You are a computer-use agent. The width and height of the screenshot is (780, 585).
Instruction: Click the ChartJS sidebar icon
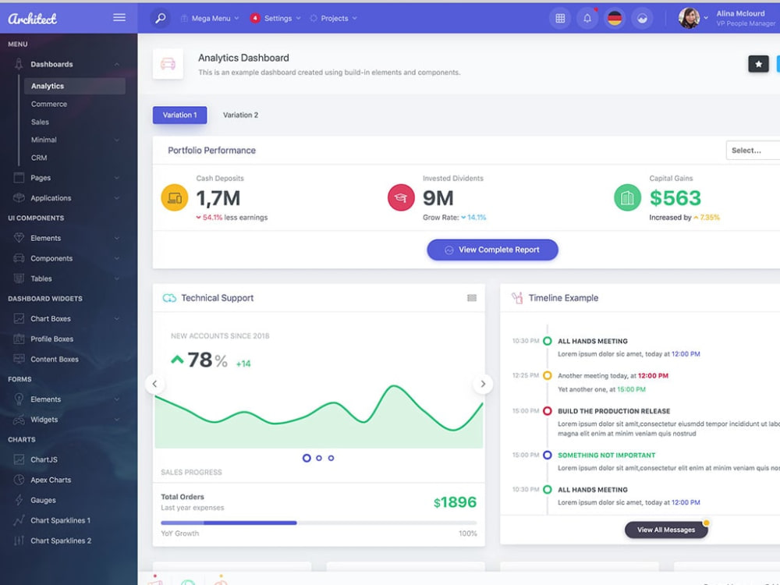[x=19, y=459]
